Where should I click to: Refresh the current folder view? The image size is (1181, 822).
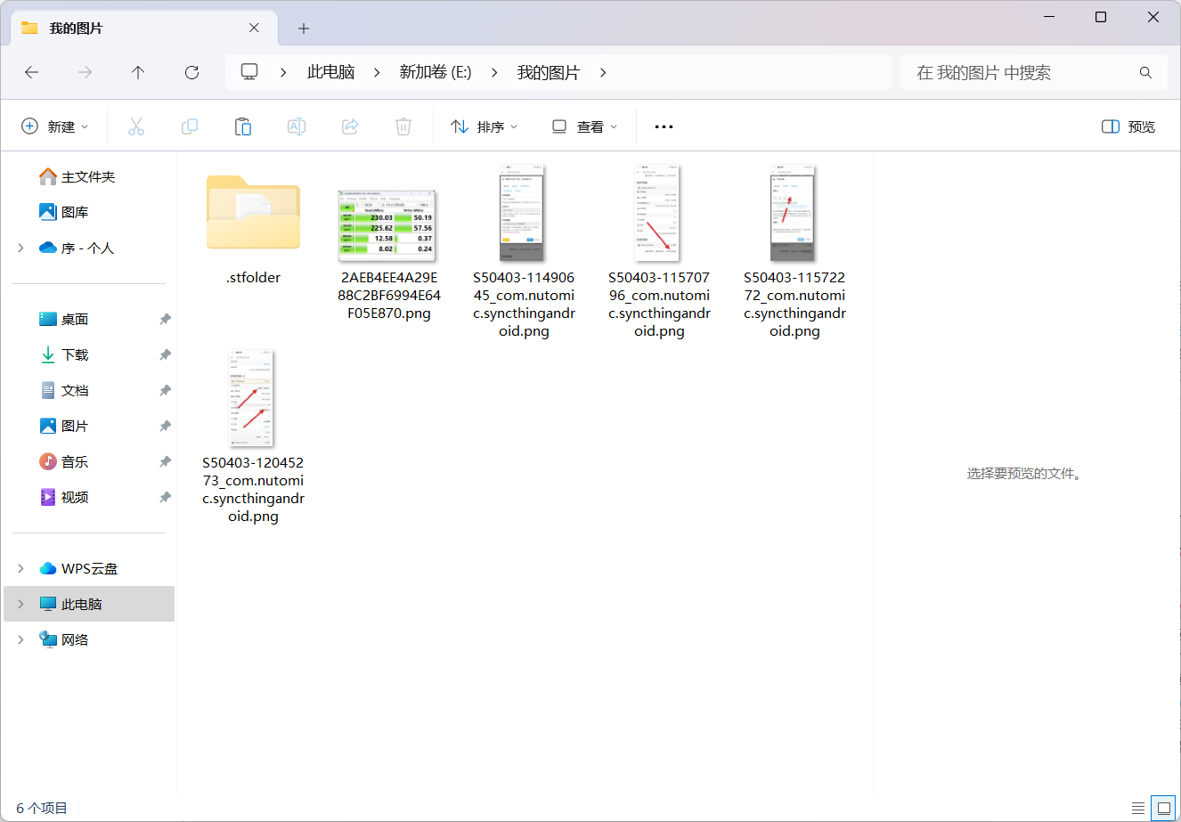pyautogui.click(x=191, y=73)
